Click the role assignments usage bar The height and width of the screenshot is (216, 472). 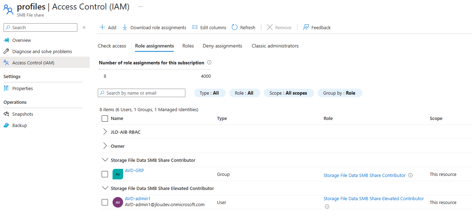[x=155, y=69]
